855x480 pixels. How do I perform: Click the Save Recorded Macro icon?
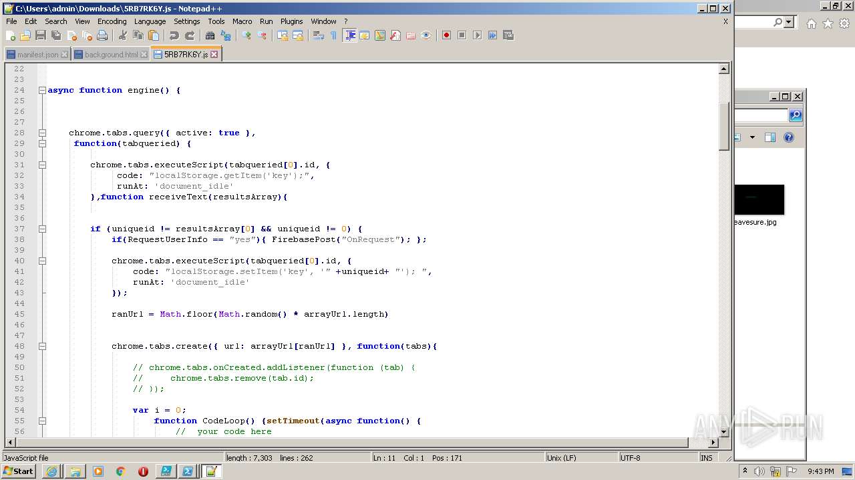click(508, 35)
